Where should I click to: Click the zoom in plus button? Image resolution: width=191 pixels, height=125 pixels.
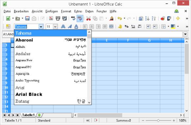coord(174,120)
